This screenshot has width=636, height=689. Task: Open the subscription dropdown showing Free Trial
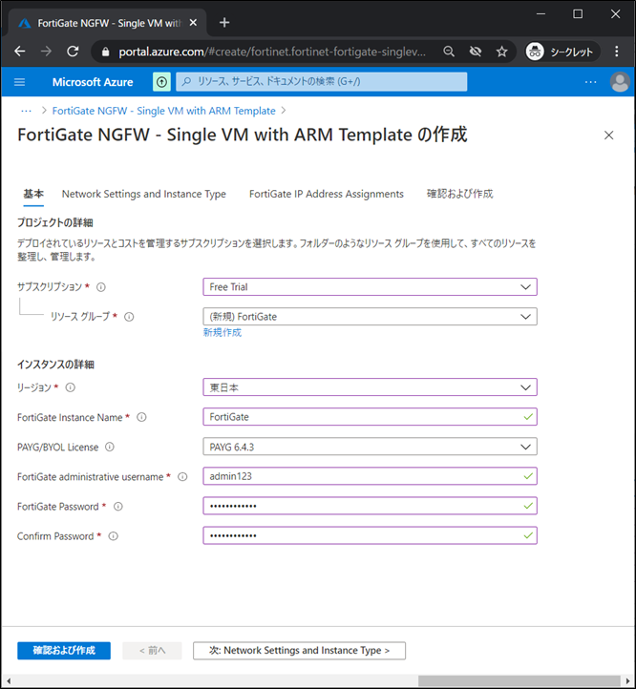tap(370, 287)
